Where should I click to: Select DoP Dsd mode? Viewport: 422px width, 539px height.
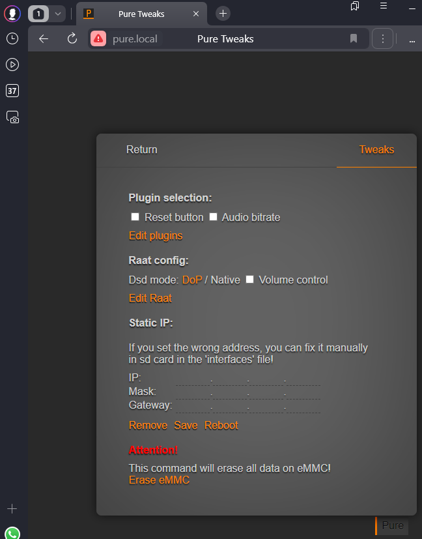click(x=192, y=280)
